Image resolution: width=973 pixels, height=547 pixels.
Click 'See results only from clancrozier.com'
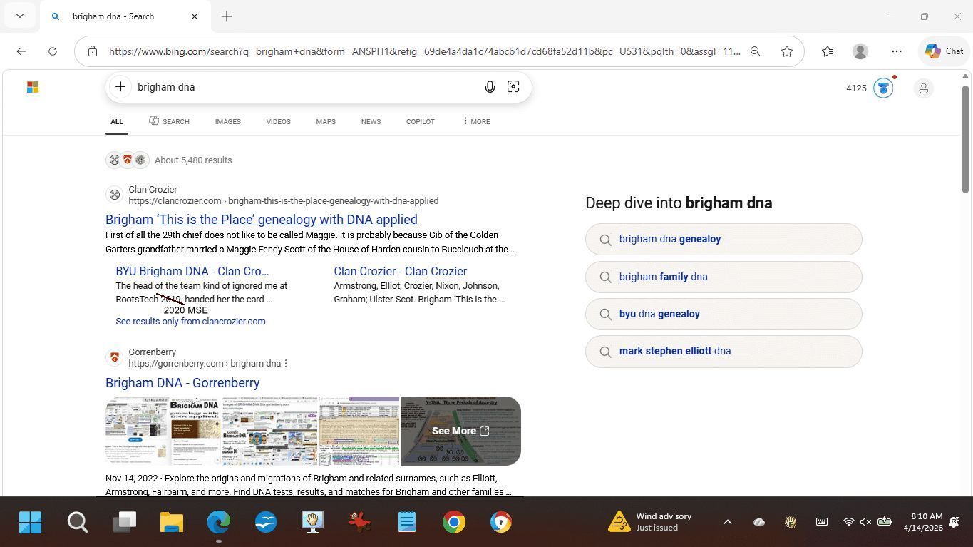[x=190, y=322]
